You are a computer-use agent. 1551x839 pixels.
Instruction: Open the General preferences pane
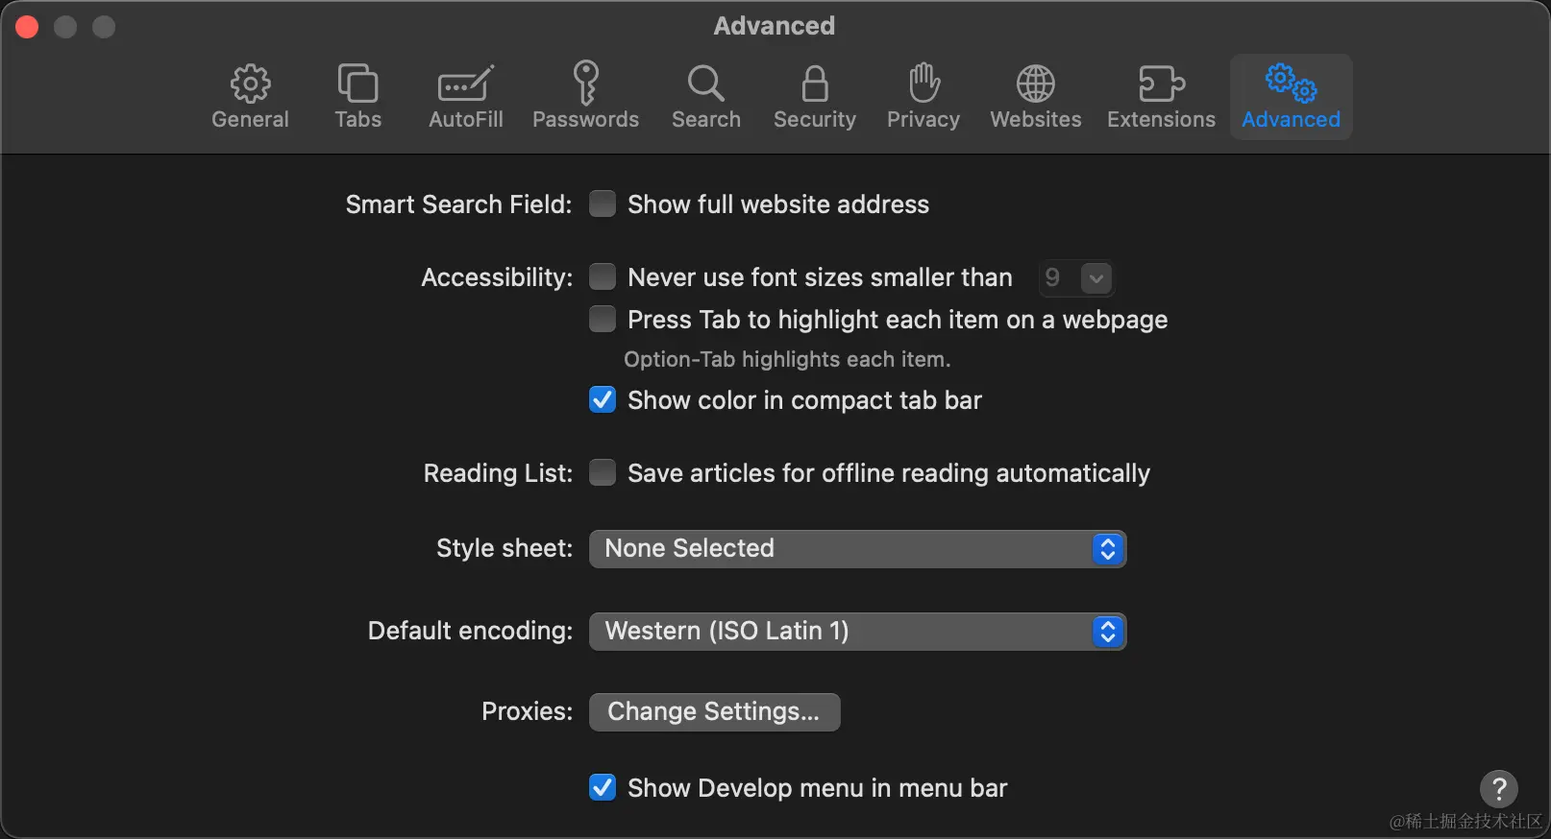pyautogui.click(x=250, y=97)
